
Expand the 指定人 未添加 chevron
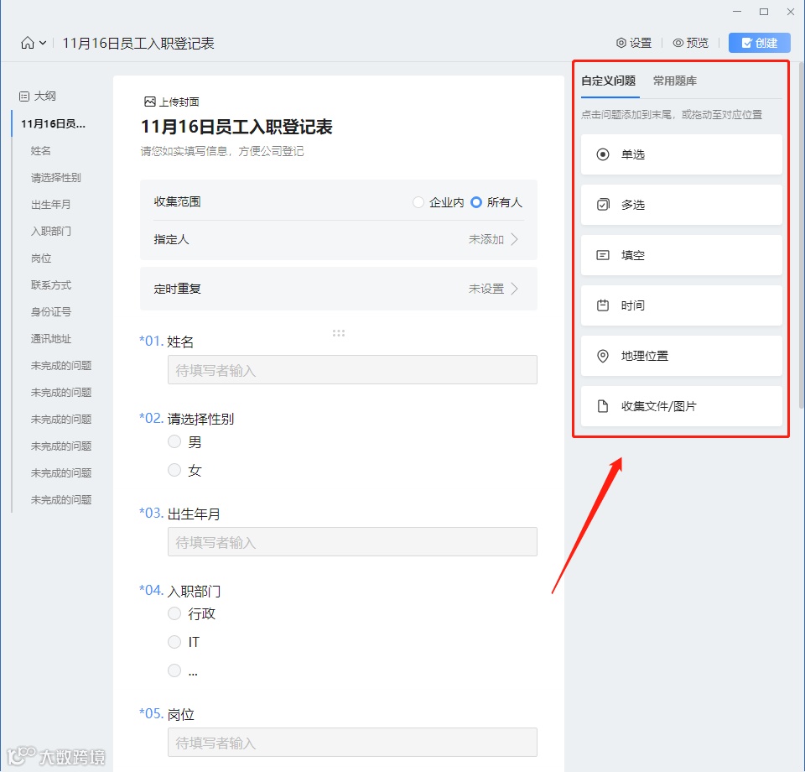click(x=514, y=239)
